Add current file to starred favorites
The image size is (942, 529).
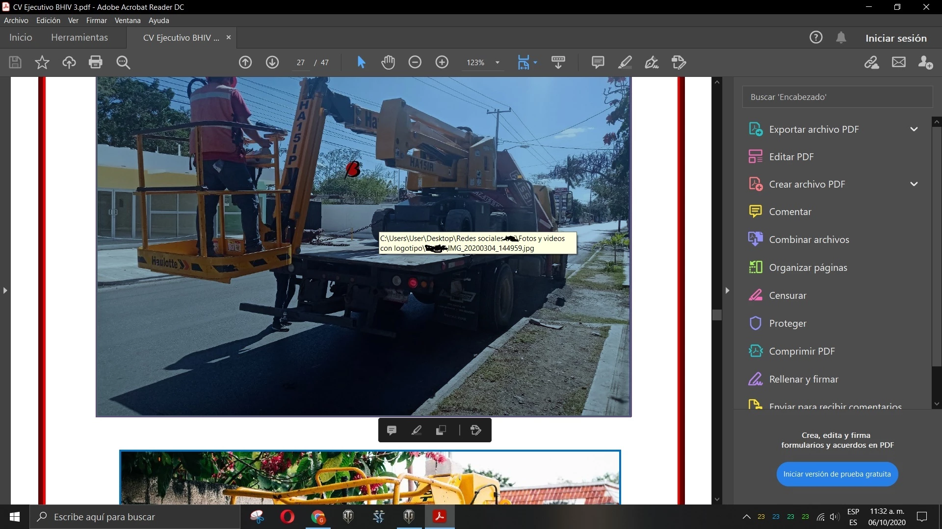tap(42, 62)
